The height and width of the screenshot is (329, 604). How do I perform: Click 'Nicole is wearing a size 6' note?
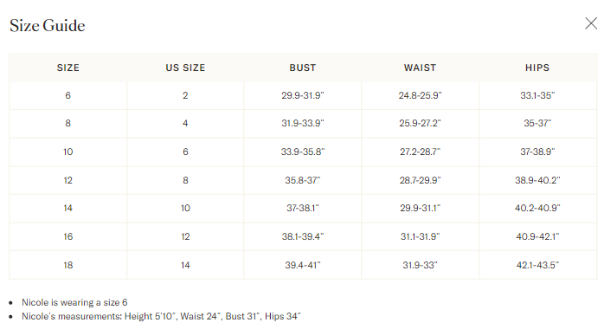74,302
